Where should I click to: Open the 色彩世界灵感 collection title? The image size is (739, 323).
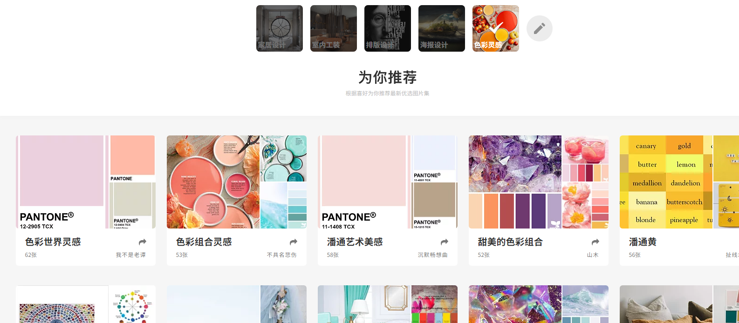[53, 242]
